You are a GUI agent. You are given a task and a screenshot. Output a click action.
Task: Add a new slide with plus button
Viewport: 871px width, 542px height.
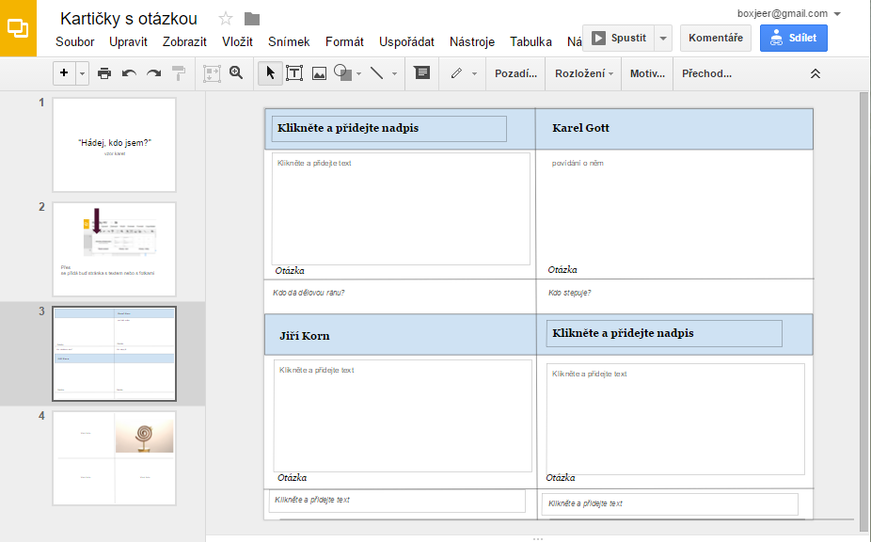coord(64,72)
